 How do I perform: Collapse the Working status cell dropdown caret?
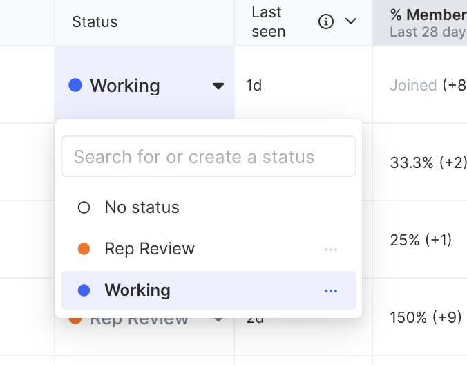click(218, 86)
